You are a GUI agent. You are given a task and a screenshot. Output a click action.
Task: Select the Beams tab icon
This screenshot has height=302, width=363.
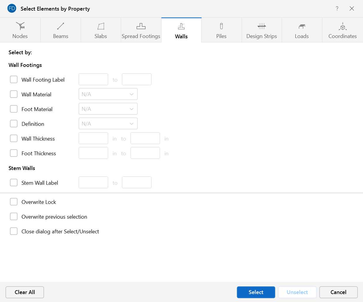click(x=60, y=26)
